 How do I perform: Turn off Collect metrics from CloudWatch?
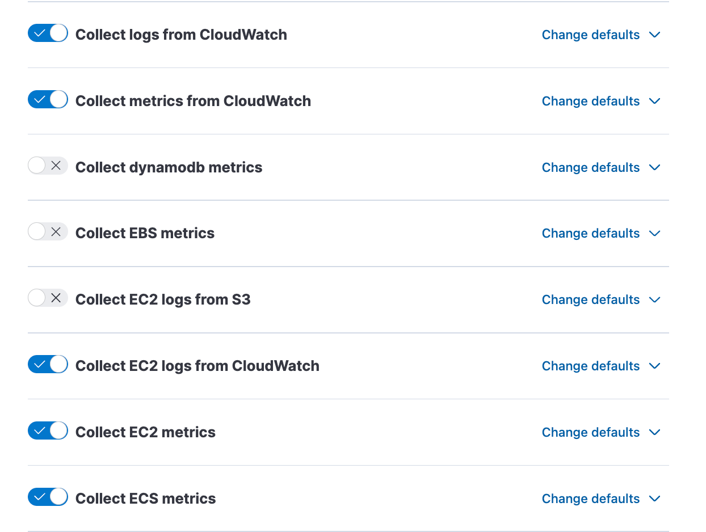point(48,100)
